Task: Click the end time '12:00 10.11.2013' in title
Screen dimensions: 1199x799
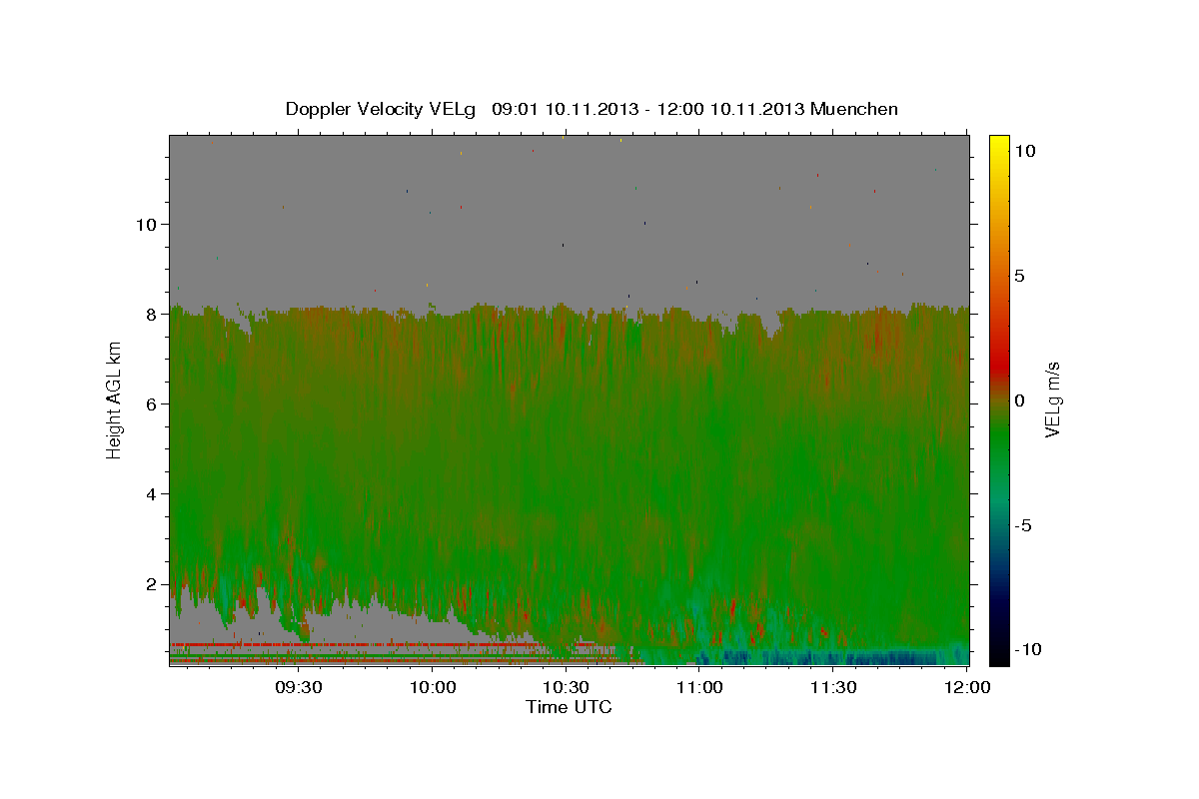Action: [x=728, y=109]
